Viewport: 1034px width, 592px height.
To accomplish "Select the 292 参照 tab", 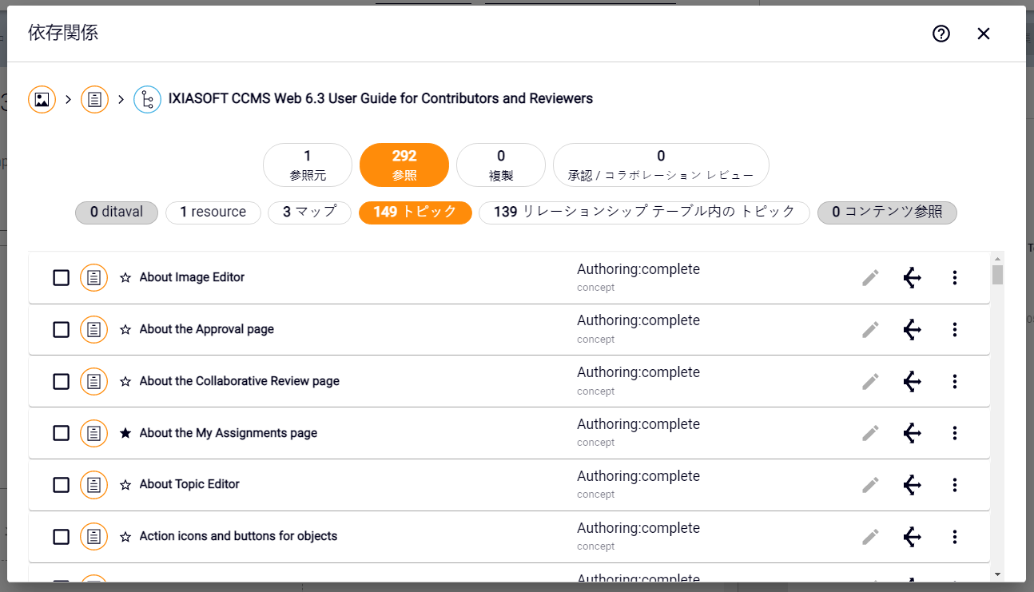I will point(404,165).
